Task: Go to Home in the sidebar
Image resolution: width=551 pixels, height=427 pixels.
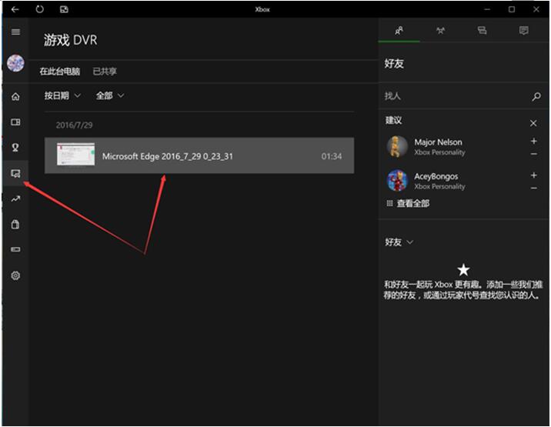Action: (x=15, y=96)
